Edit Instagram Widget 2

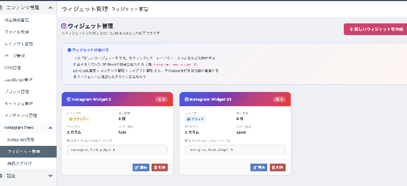141,167
